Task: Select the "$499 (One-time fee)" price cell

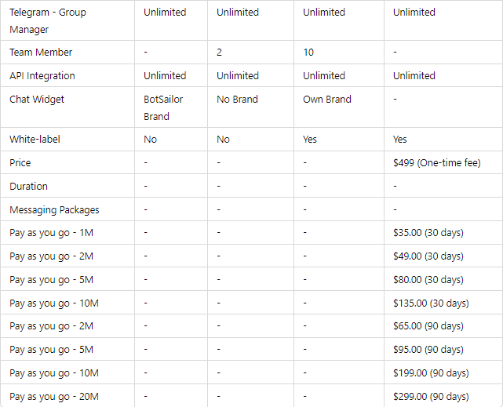Action: [436, 162]
